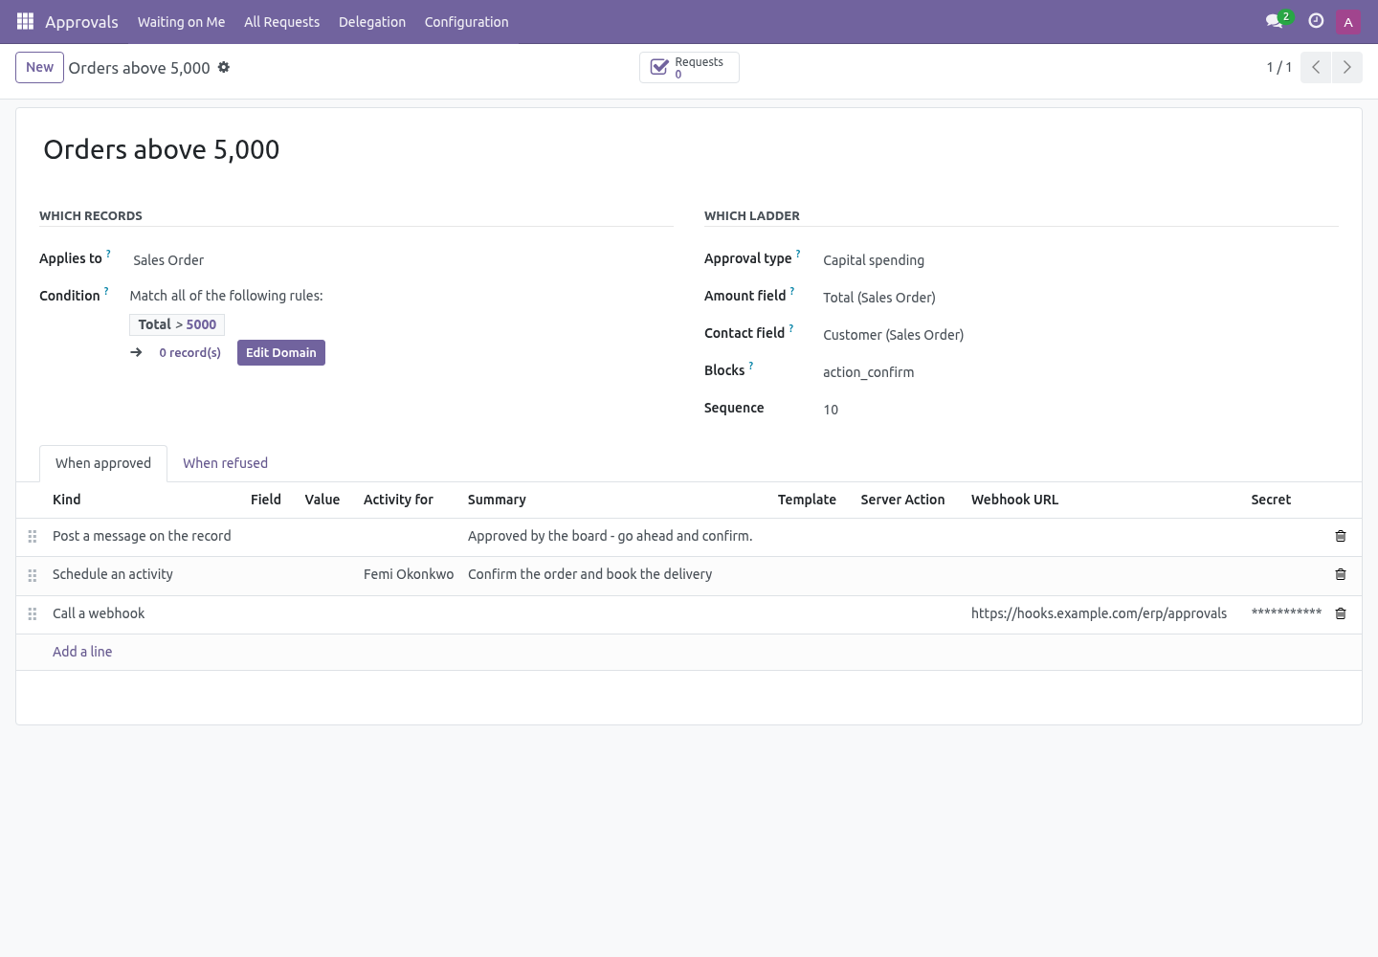Click the 'Total > 5000' domain rule
The height and width of the screenshot is (957, 1378).
point(177,324)
